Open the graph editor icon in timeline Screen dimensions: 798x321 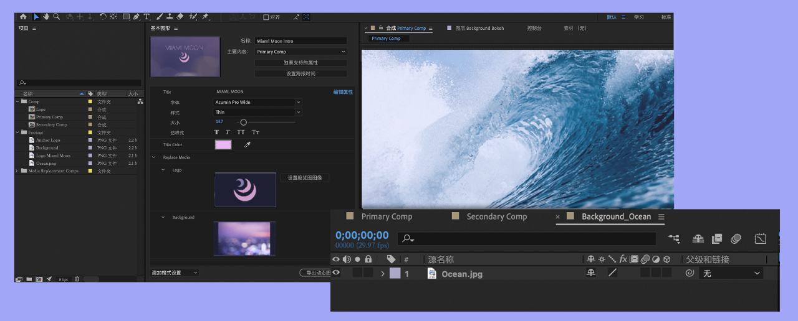coord(760,238)
